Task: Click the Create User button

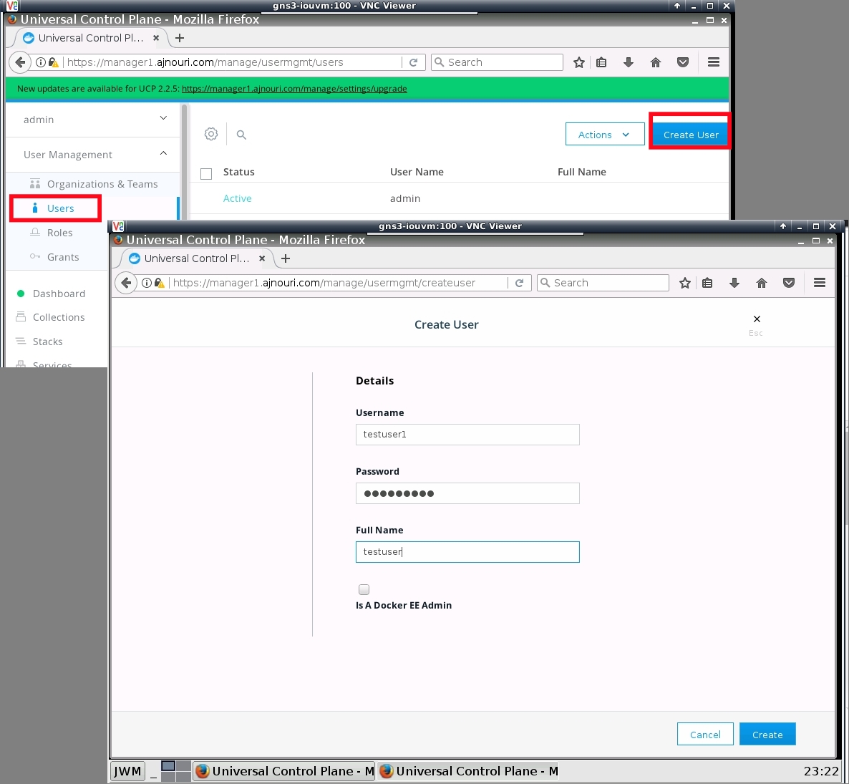Action: [x=690, y=135]
